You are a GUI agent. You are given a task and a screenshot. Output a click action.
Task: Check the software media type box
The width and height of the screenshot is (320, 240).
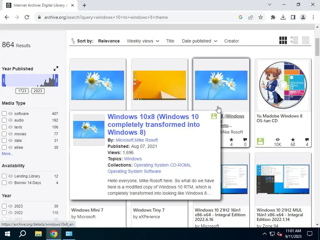[x=4, y=113]
